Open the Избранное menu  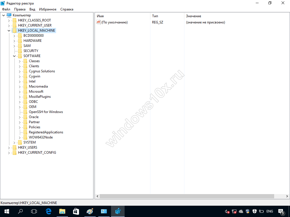pyautogui.click(x=48, y=9)
